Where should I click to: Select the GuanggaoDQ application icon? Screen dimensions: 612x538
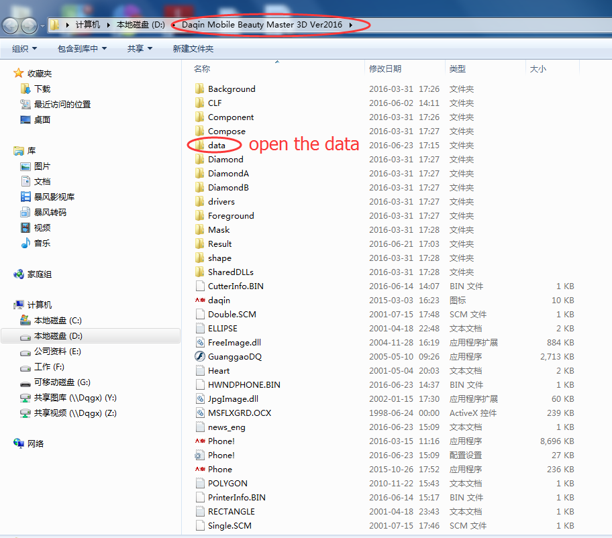pyautogui.click(x=200, y=356)
